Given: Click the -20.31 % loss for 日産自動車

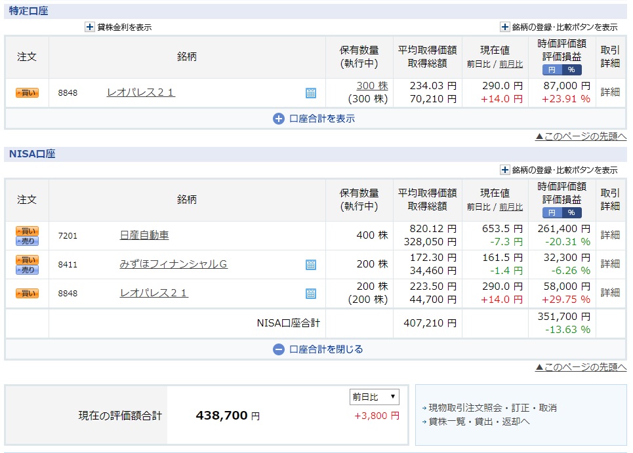Looking at the screenshot, I should [567, 242].
